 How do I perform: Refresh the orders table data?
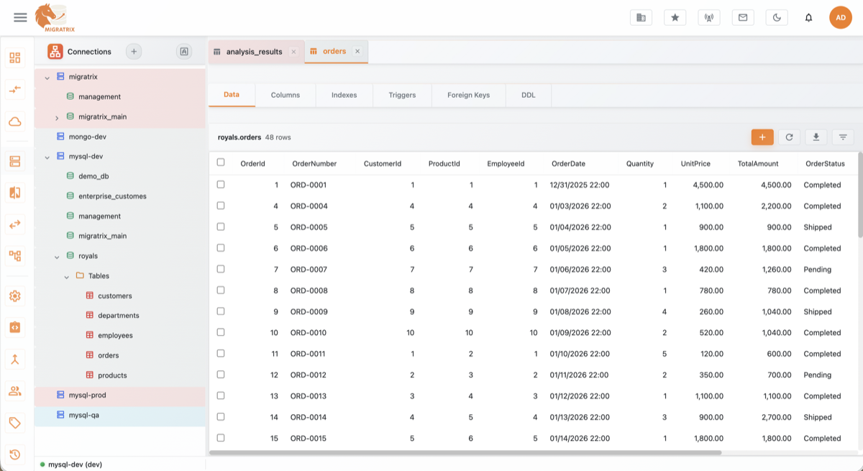(789, 137)
